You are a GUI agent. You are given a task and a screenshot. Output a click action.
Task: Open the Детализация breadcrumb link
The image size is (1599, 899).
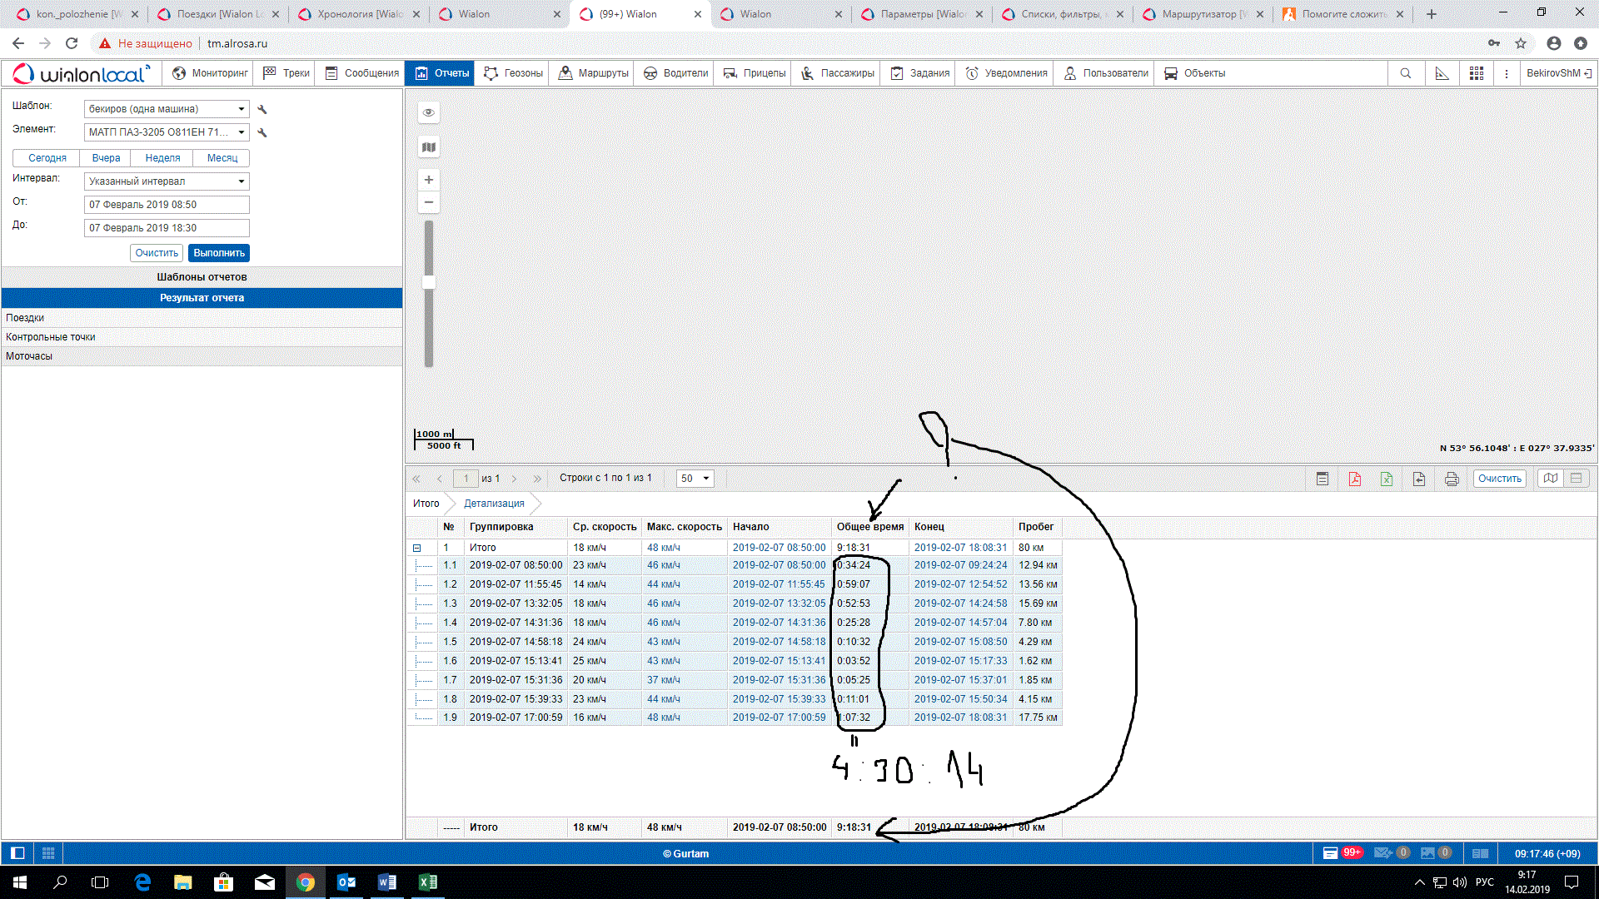494,504
